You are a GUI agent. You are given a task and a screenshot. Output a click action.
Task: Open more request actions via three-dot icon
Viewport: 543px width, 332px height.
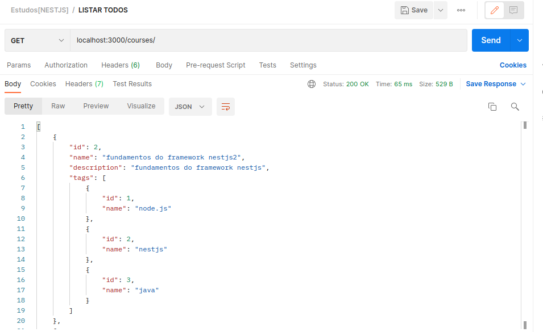pyautogui.click(x=461, y=10)
